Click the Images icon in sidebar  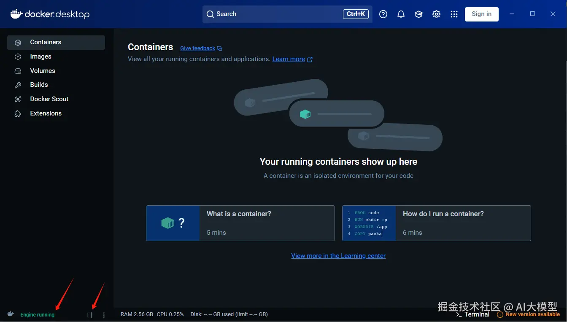click(x=18, y=56)
